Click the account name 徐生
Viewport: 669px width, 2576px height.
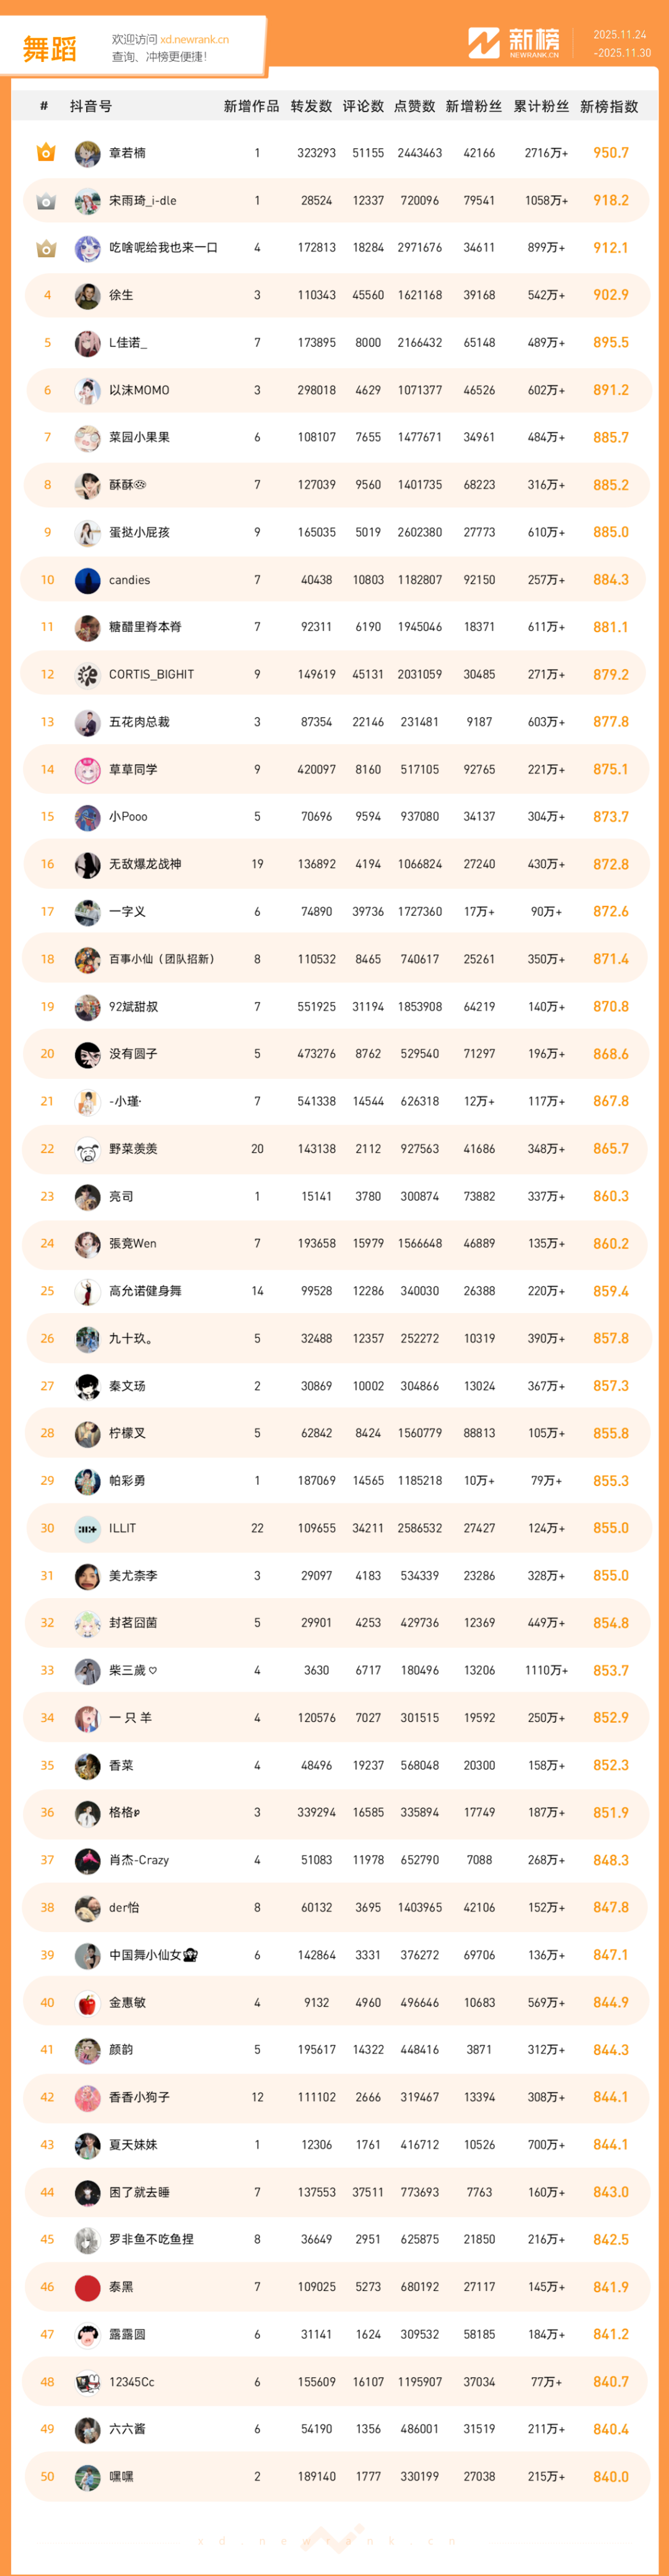coord(121,295)
